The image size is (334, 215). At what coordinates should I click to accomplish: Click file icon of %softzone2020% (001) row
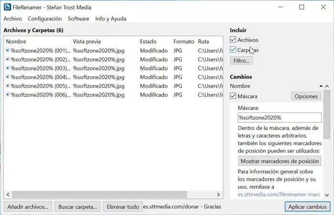click(8, 51)
